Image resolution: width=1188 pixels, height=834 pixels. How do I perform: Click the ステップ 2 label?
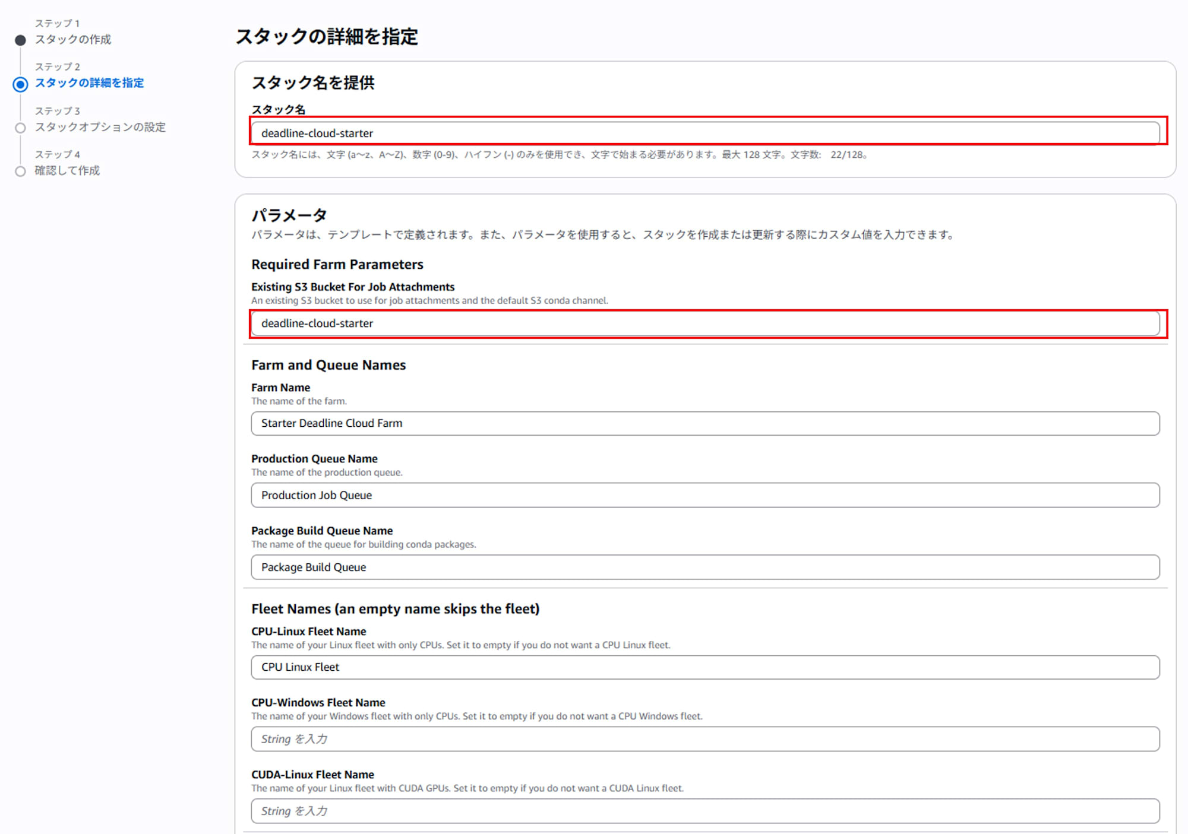[57, 66]
